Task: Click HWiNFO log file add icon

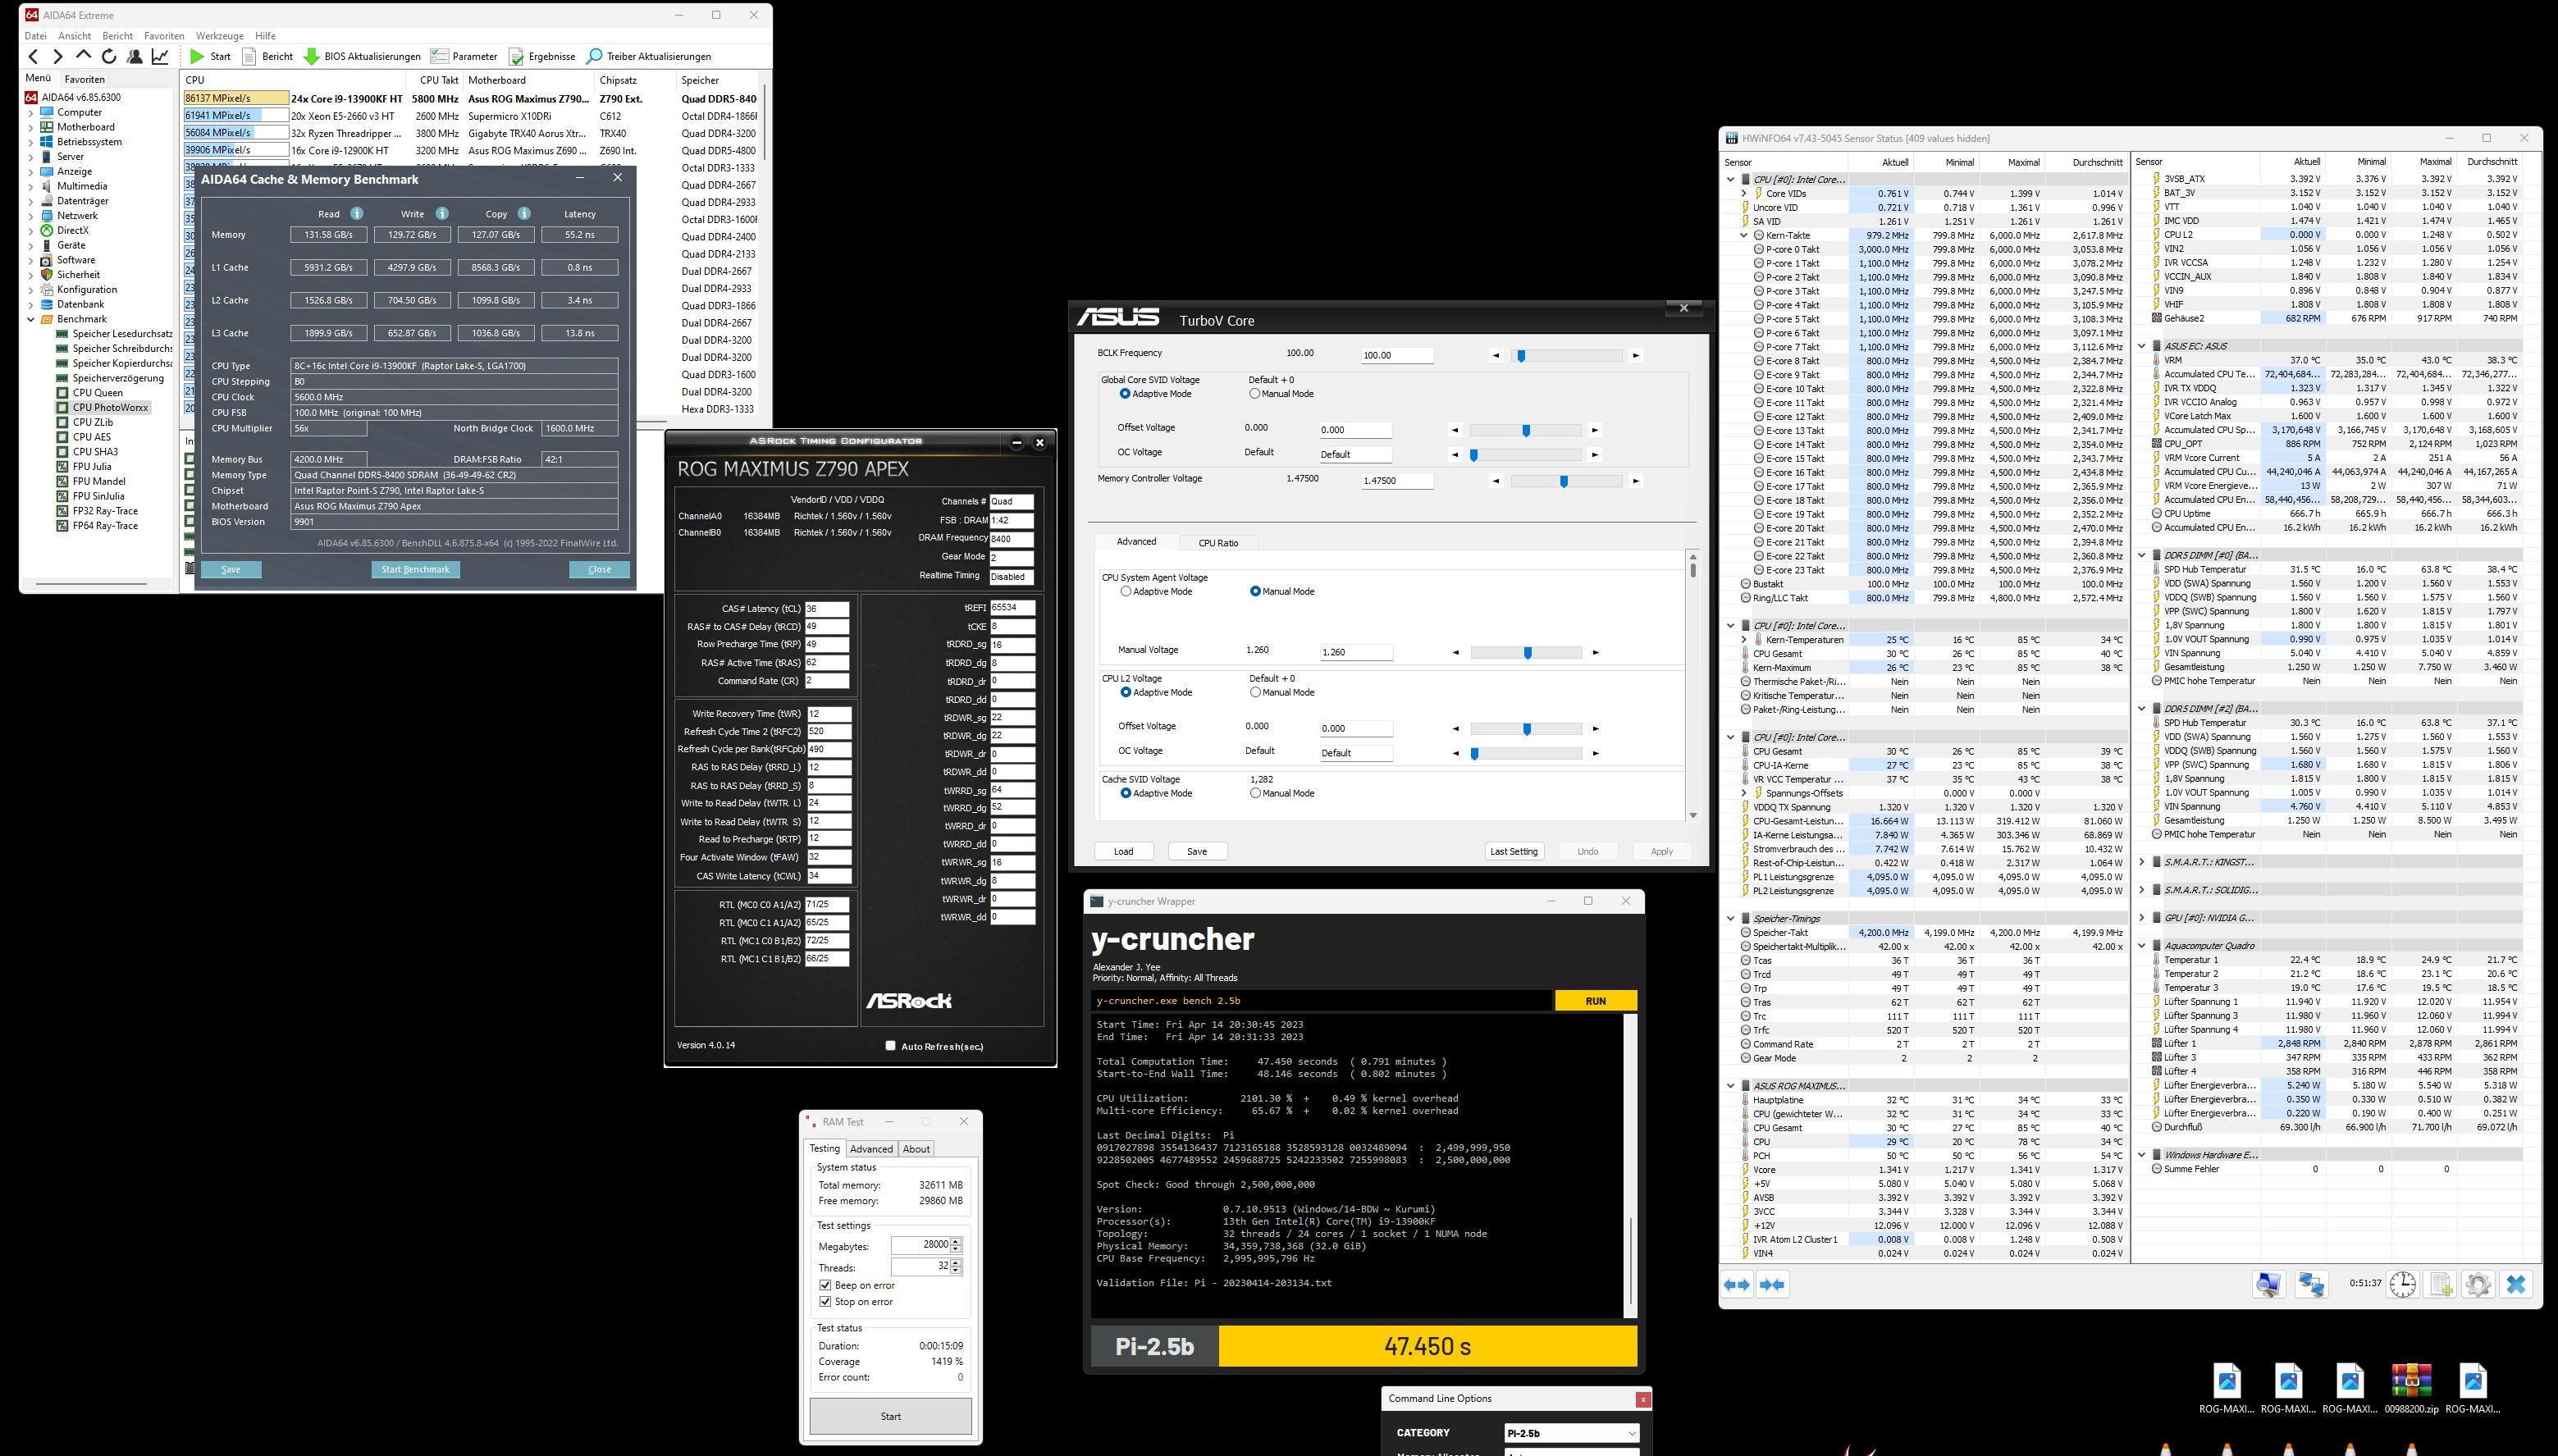Action: tap(2440, 1285)
